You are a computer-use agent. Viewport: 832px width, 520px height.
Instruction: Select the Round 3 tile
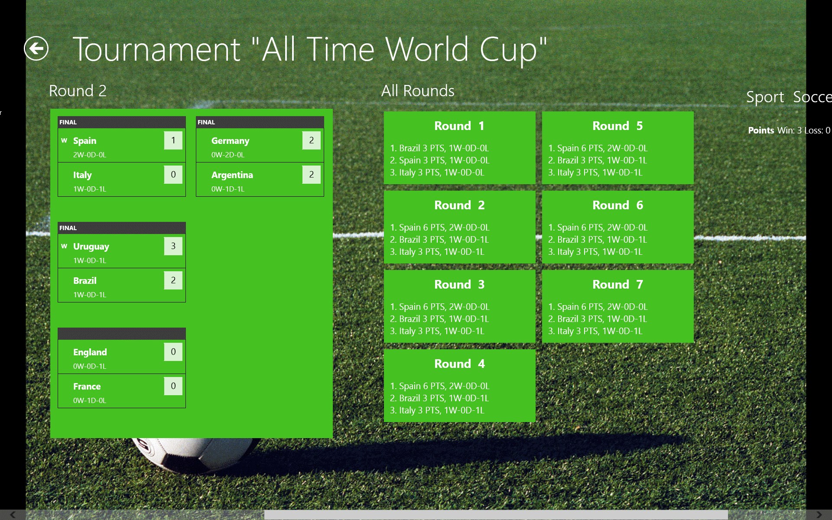(x=459, y=306)
